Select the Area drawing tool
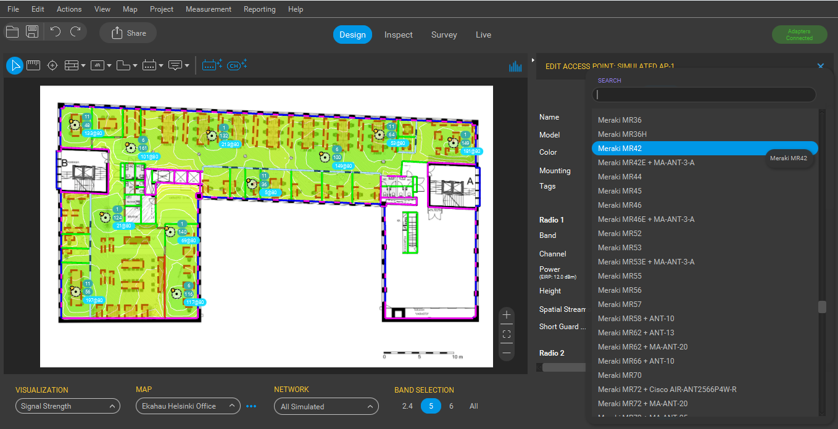Image resolution: width=838 pixels, height=429 pixels. [x=123, y=65]
